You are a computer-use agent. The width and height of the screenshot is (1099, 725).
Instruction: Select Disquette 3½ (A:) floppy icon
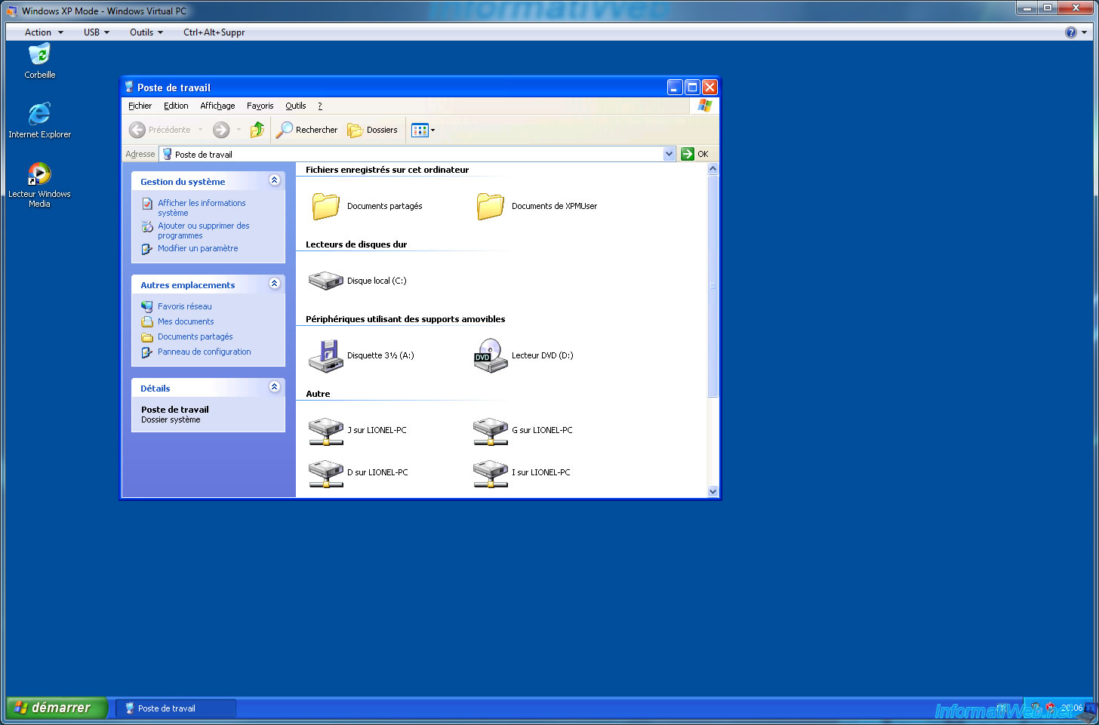(x=326, y=355)
